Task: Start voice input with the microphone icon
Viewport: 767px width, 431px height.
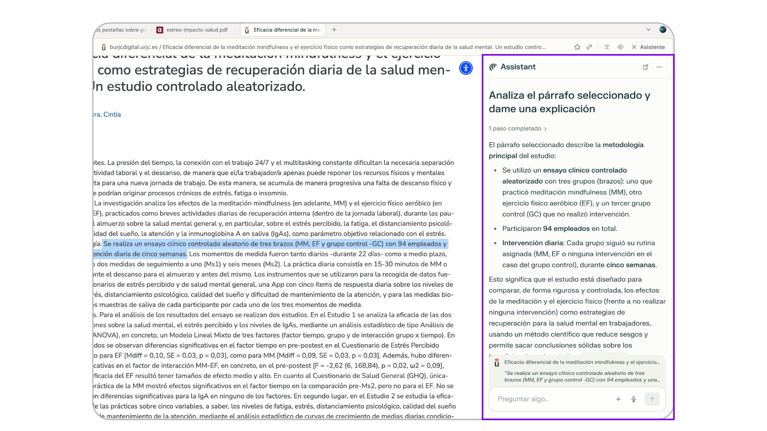Action: tap(634, 399)
